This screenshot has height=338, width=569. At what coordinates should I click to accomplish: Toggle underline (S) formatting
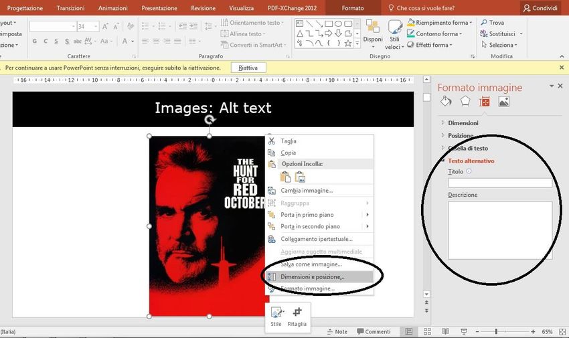point(56,41)
